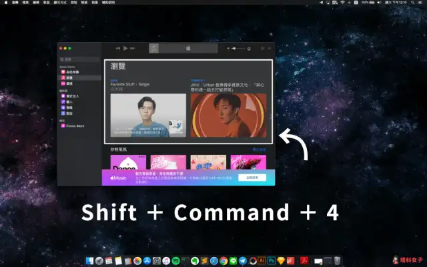The width and height of the screenshot is (427, 267).
Task: Select 為您推薦 in the sidebar
Action: (x=80, y=72)
